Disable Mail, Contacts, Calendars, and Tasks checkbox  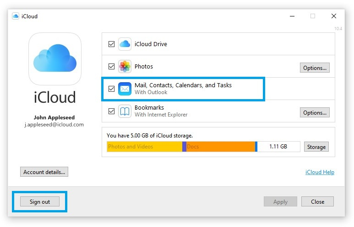coord(112,89)
